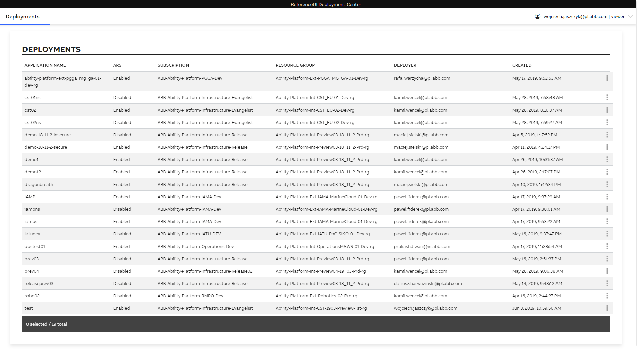Click created date Jun 3, 2019, 10:59:56 AM
Image resolution: width=637 pixels, height=349 pixels.
pyautogui.click(x=536, y=308)
